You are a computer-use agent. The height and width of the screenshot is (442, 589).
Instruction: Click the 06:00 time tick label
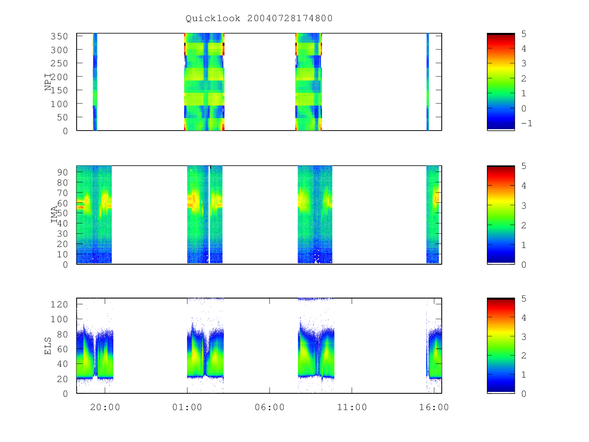[x=269, y=407]
